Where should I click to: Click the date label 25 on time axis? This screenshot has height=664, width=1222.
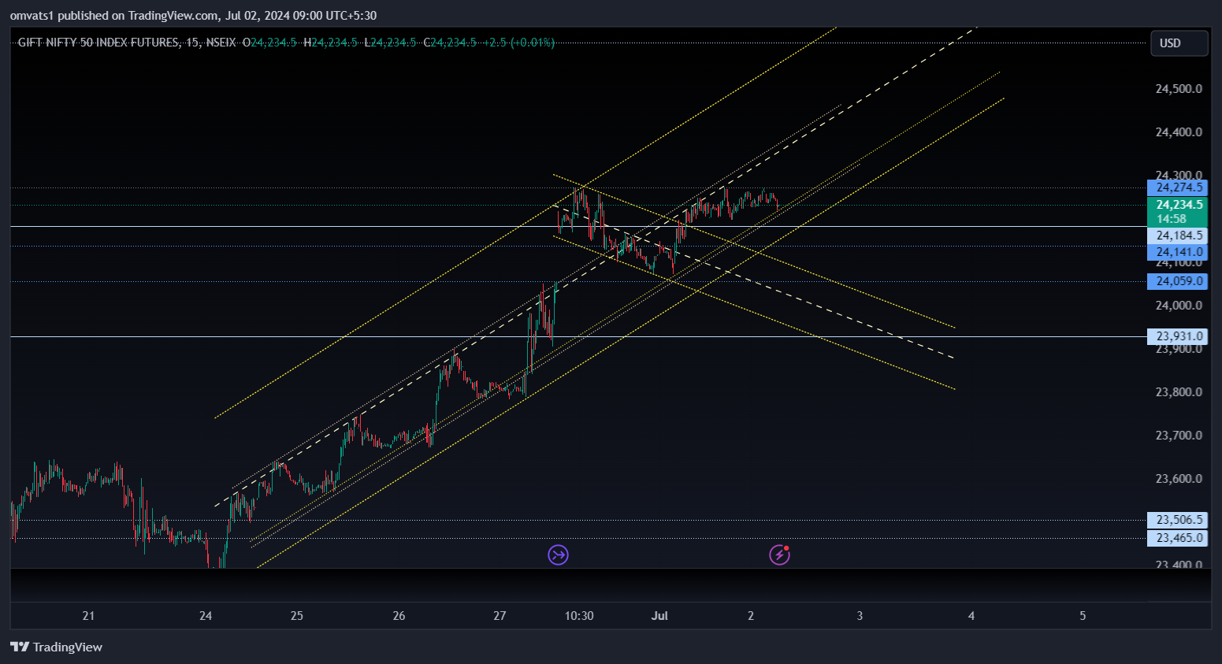point(297,616)
